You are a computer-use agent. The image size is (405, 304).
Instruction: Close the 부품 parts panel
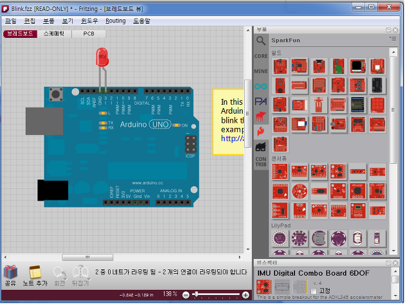pos(395,30)
